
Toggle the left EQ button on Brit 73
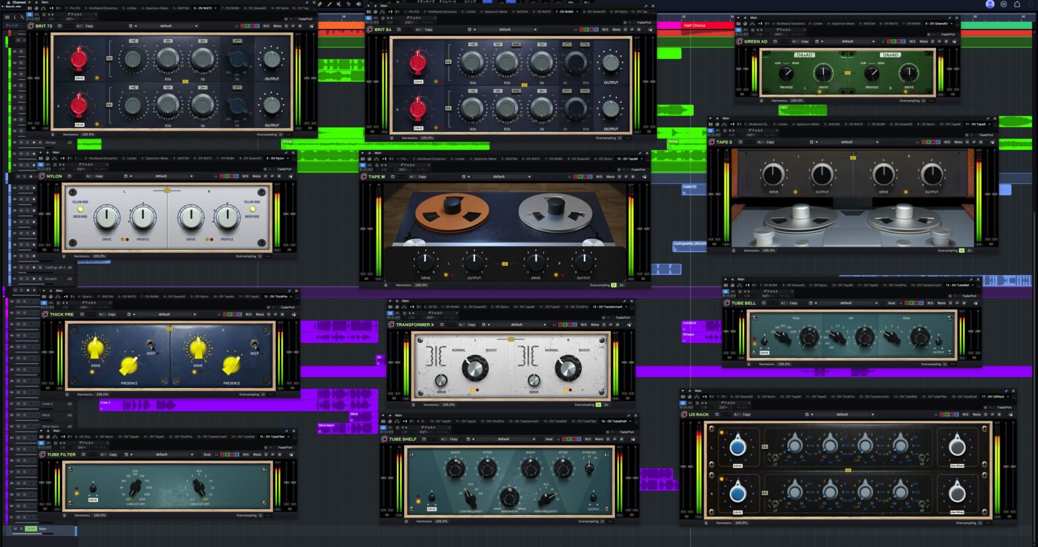coord(109,59)
